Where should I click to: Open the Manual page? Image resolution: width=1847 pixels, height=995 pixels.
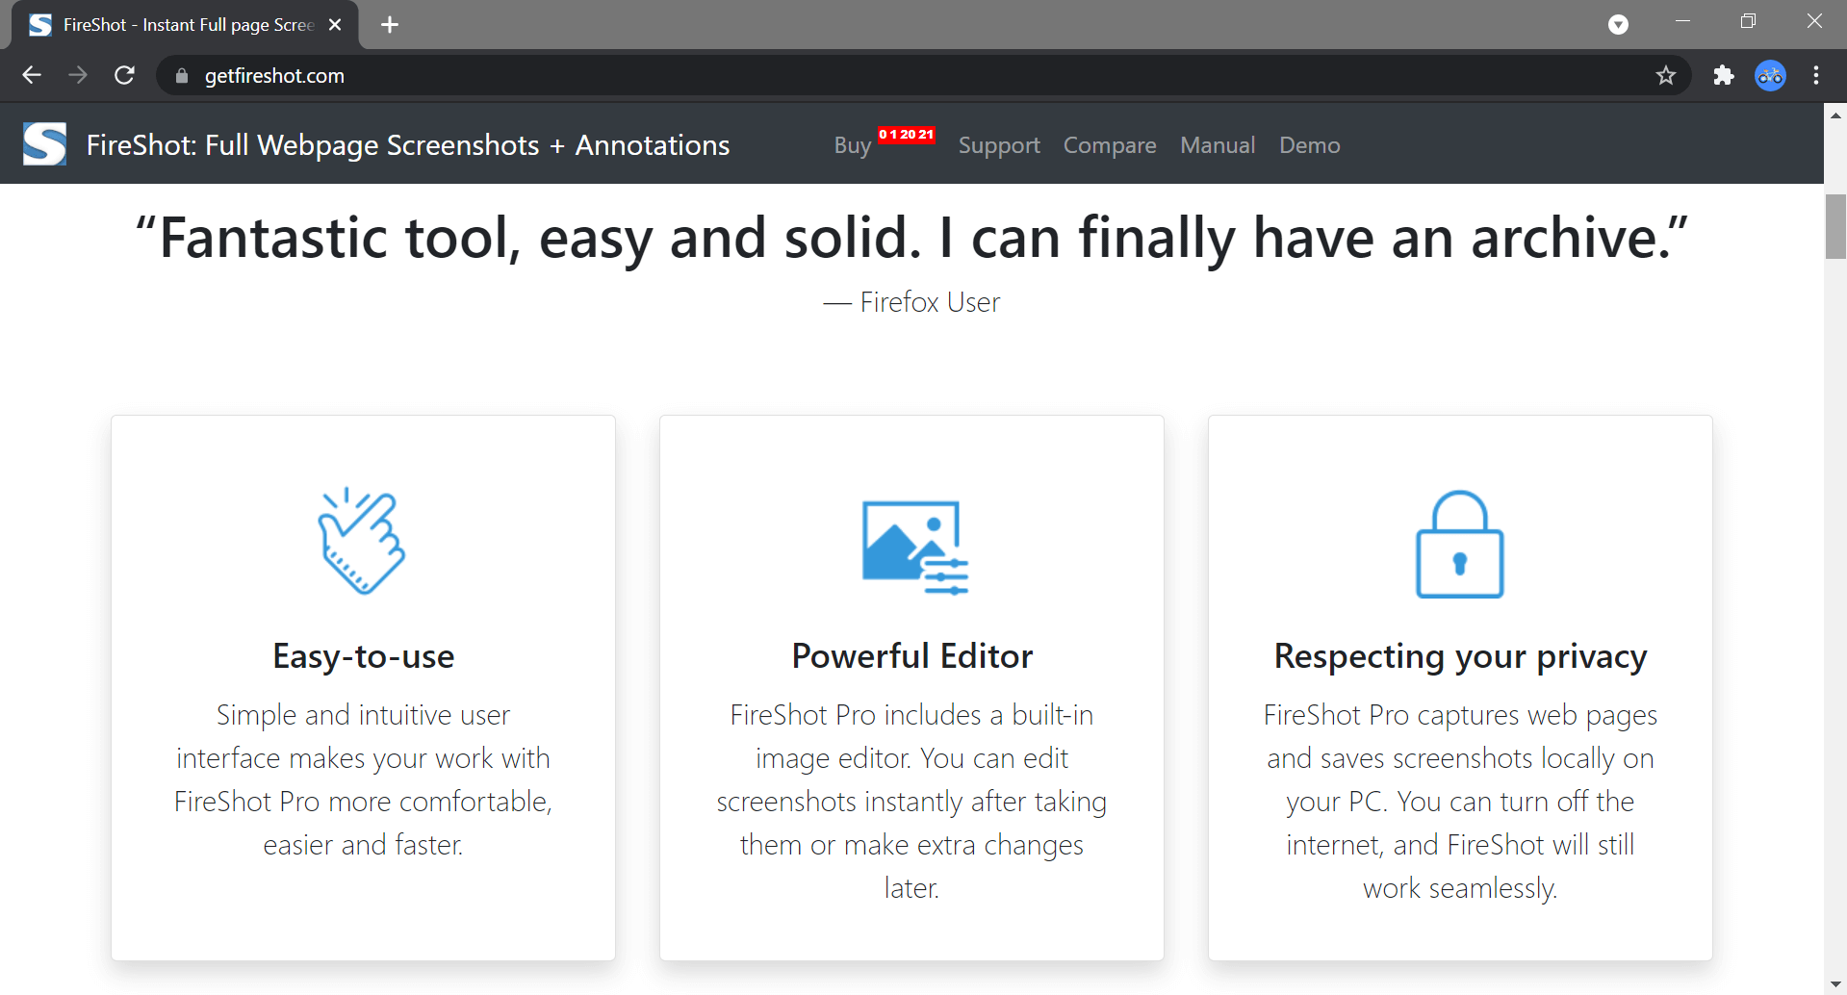click(x=1218, y=145)
